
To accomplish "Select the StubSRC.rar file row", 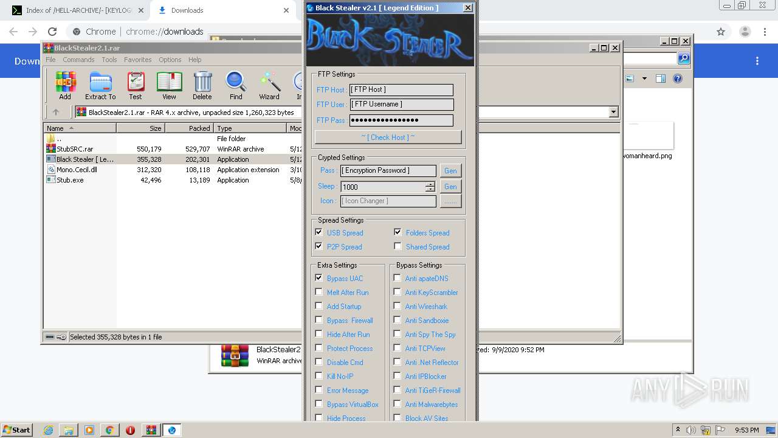I will pos(173,149).
